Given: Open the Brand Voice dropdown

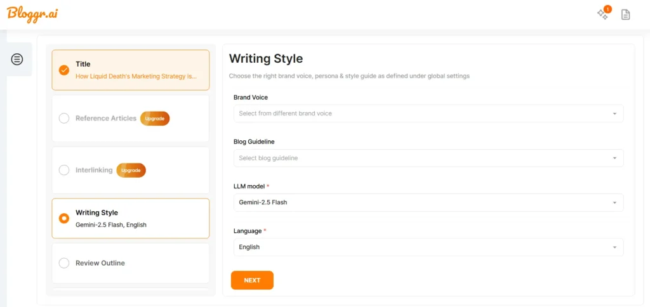Looking at the screenshot, I should (x=428, y=114).
